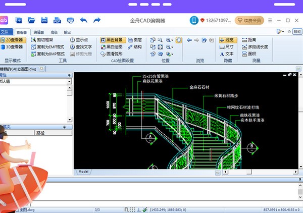Click the Print icon
The image size is (303, 213).
click(x=70, y=21)
